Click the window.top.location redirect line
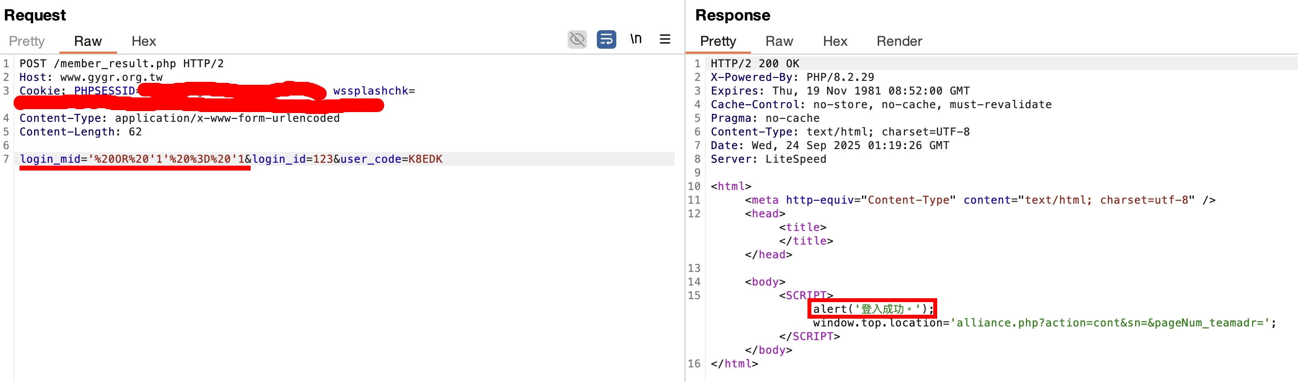1298x382 pixels. [1044, 323]
